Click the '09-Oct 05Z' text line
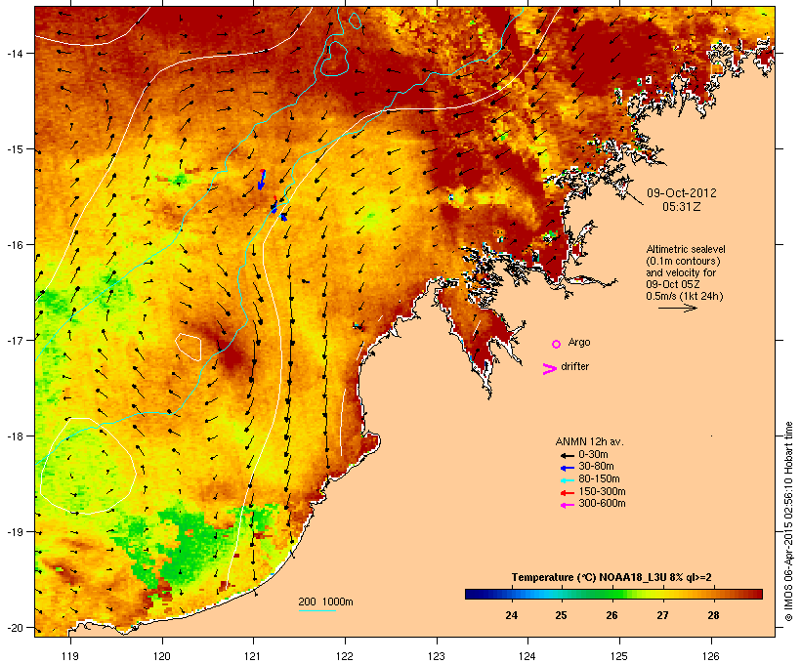801x664 pixels. pyautogui.click(x=673, y=284)
